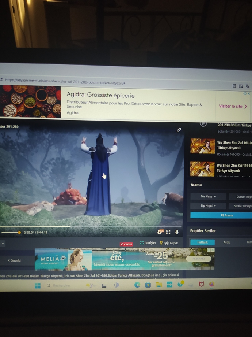
Task: Seek on the video progress bar
Action: pos(91,226)
